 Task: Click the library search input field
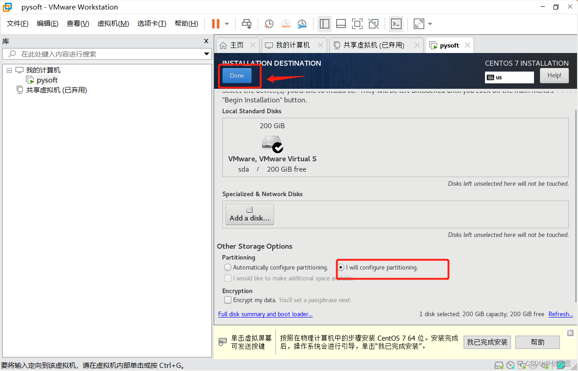107,54
